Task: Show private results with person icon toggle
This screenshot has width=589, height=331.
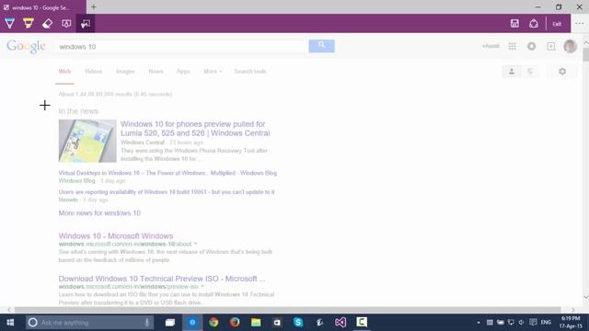Action: pos(512,72)
